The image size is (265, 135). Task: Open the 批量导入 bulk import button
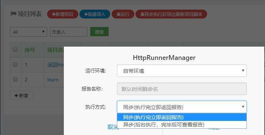click(95, 14)
